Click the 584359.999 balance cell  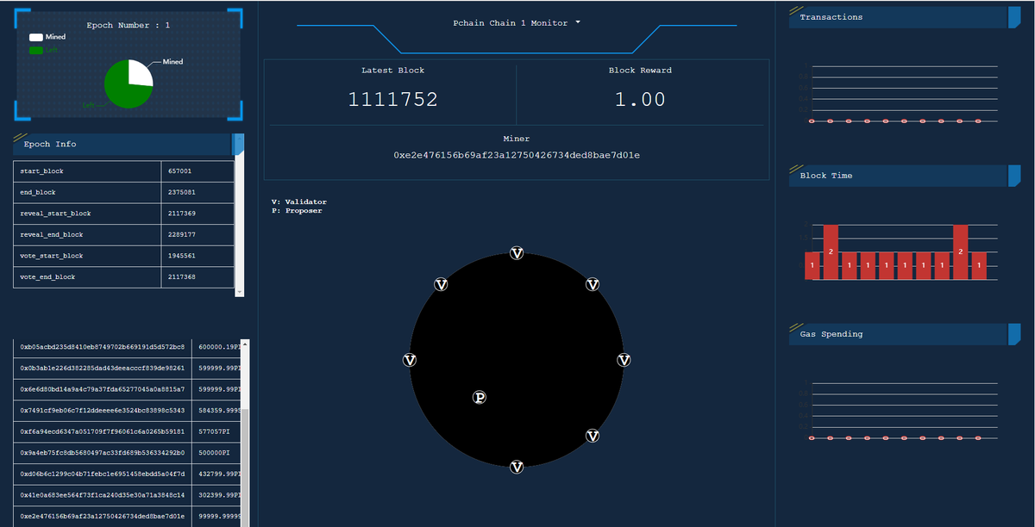(x=216, y=410)
